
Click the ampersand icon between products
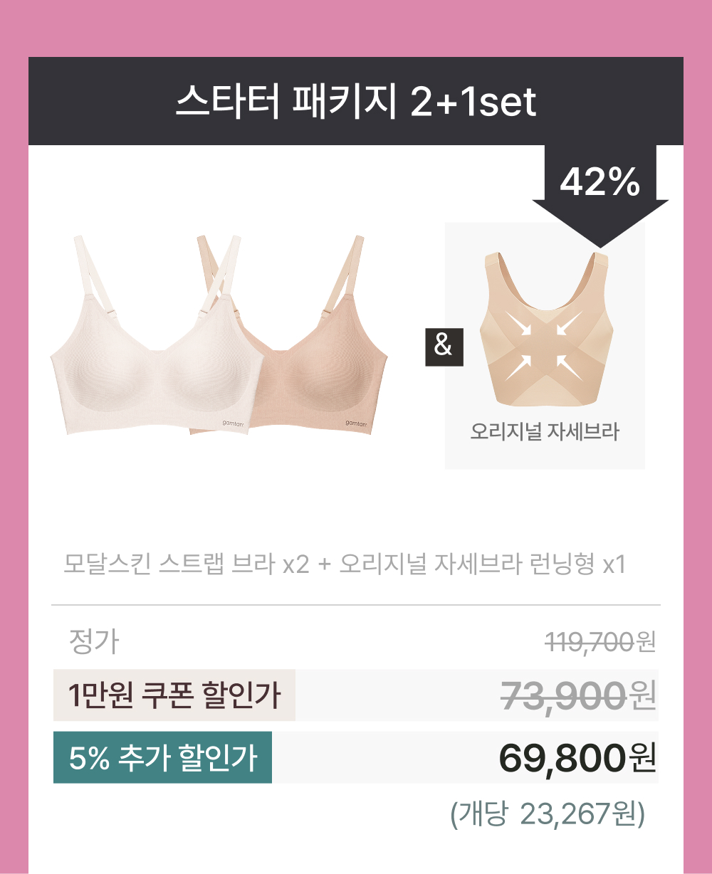tap(444, 347)
